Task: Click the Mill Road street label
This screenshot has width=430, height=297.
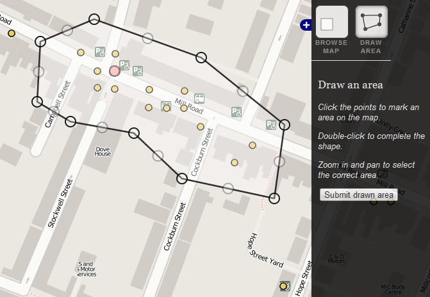Action: point(189,107)
